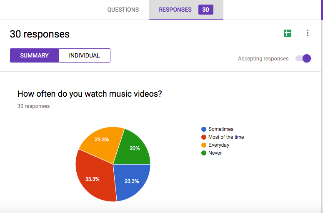Click the blue Sometimes legend dot
This screenshot has width=323, height=213.
(204, 129)
